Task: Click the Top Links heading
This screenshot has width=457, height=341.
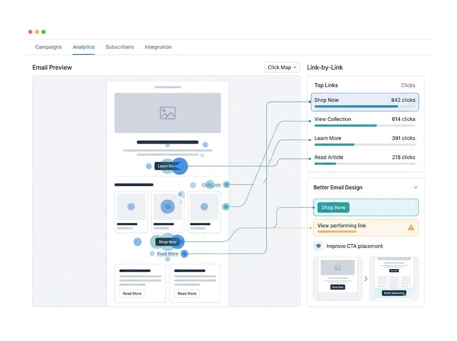Action: (x=326, y=85)
